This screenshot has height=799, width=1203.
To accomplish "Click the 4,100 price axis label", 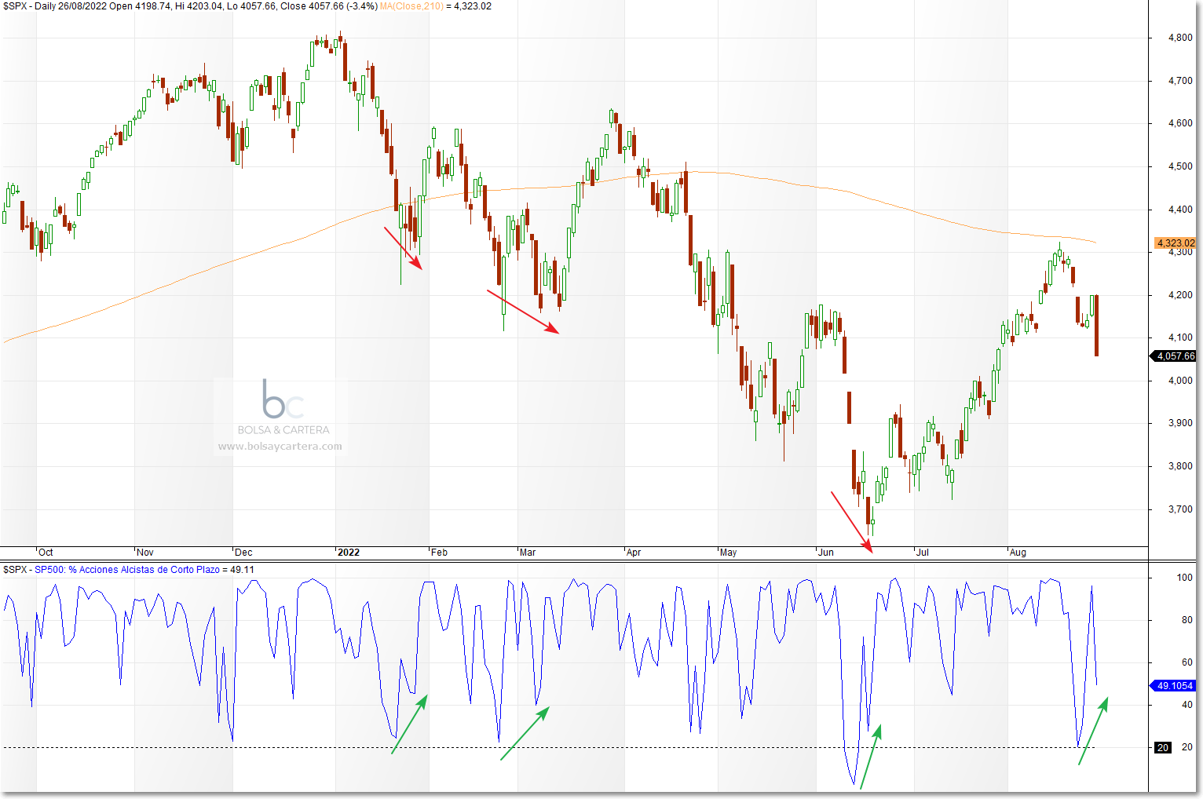I will tap(1180, 337).
